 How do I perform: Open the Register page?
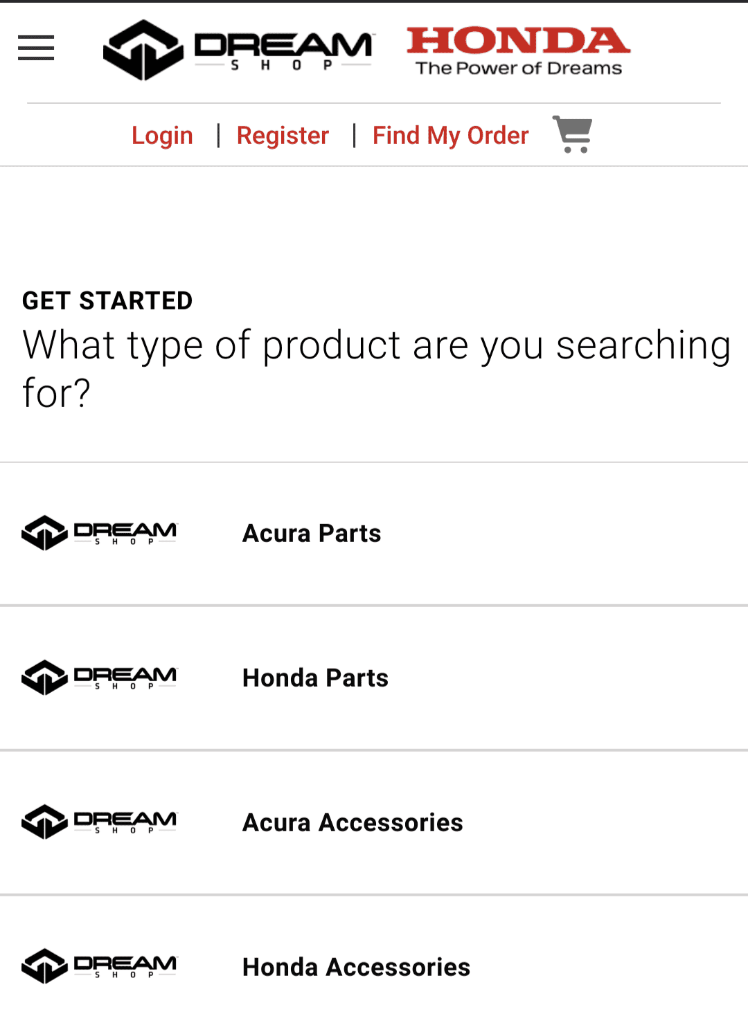pos(283,135)
